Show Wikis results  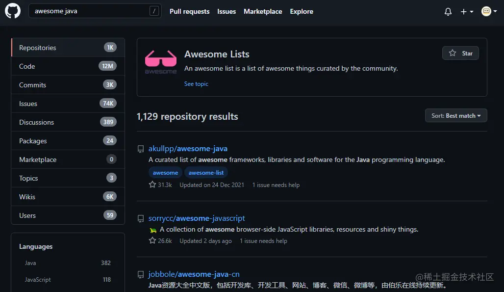tap(68, 197)
